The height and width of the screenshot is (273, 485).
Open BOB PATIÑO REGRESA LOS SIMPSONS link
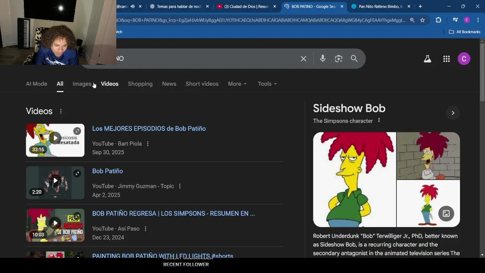(174, 213)
